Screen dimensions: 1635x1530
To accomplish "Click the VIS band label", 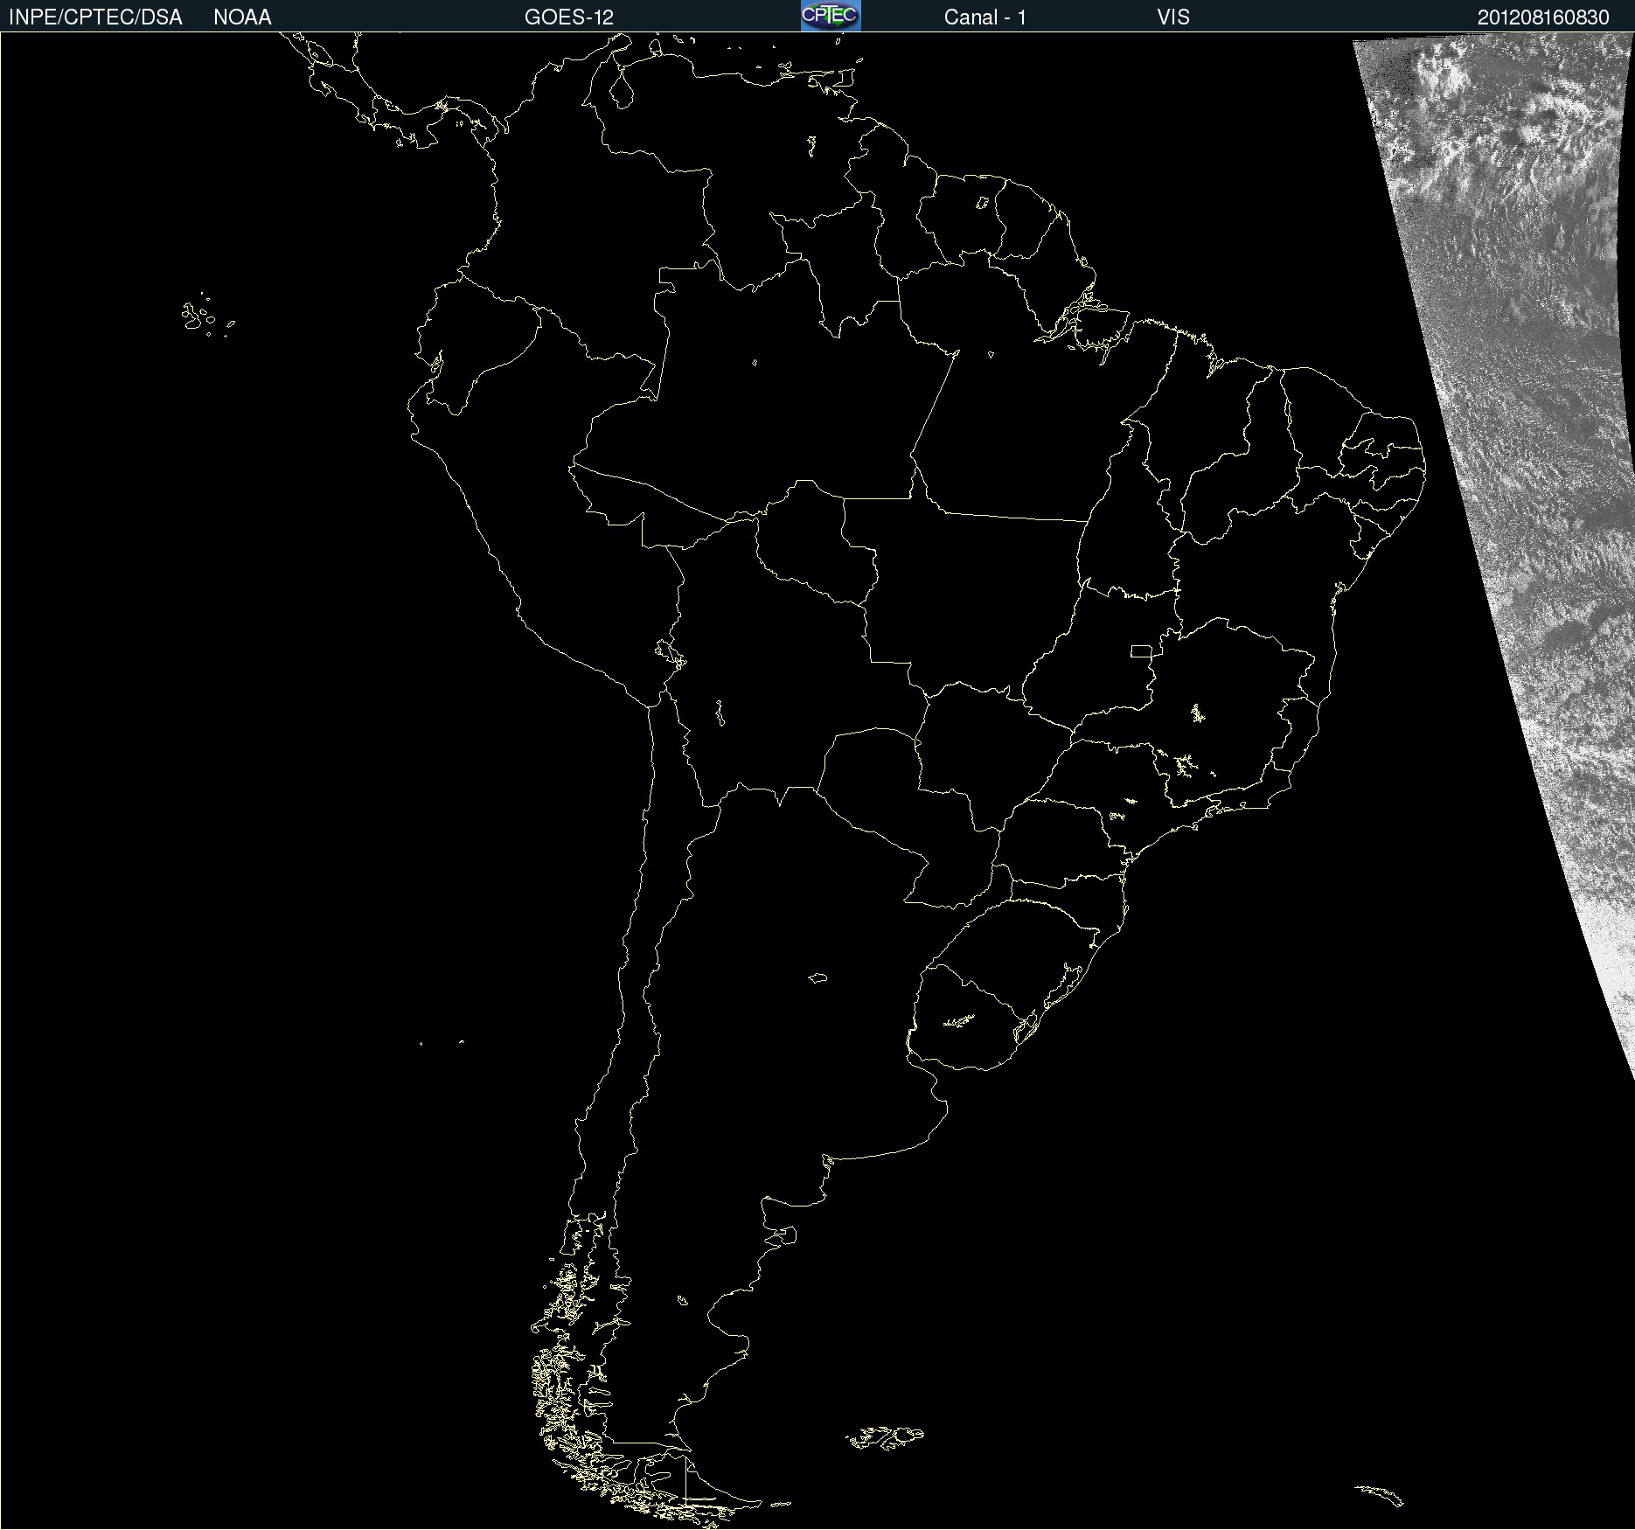I will tap(1173, 17).
